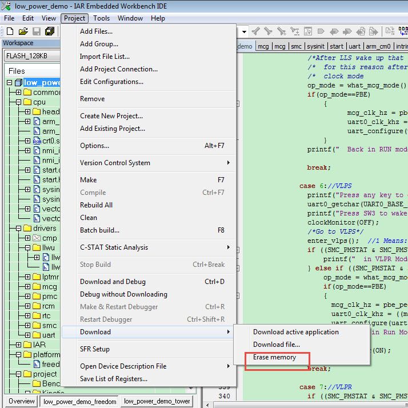Click the IAR application icon in title bar

(6, 6)
